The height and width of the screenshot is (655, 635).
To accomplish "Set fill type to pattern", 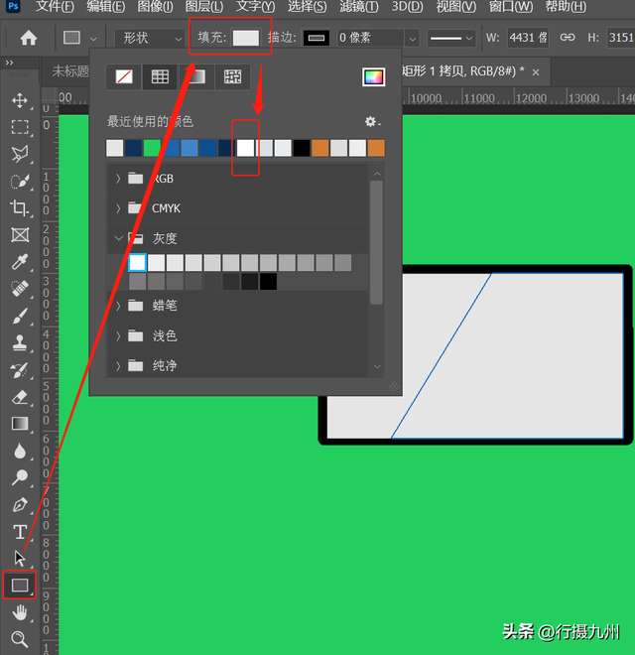I will tap(232, 76).
